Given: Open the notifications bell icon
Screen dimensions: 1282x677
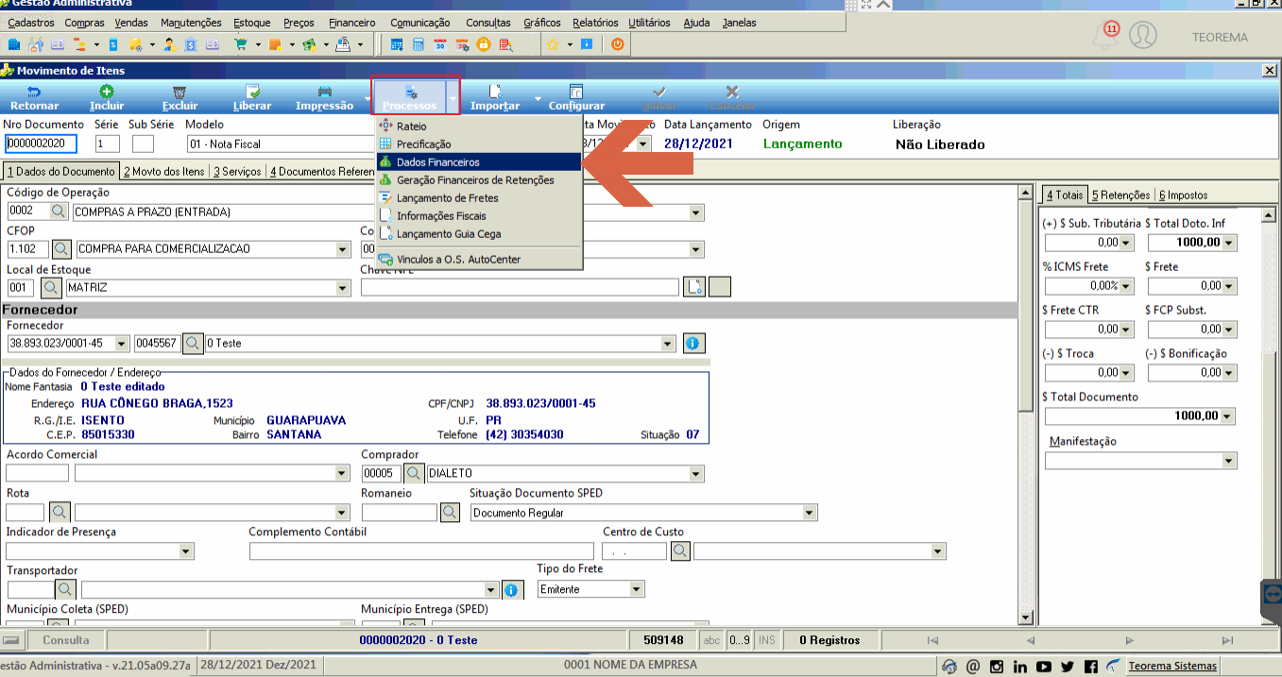Looking at the screenshot, I should pos(1105,37).
